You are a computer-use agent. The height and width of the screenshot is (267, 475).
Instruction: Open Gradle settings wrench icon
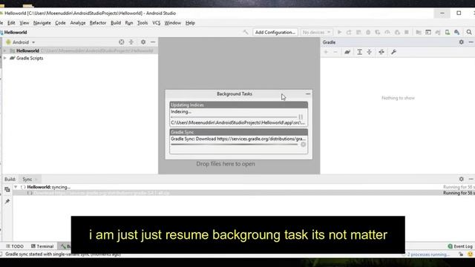[x=393, y=52]
